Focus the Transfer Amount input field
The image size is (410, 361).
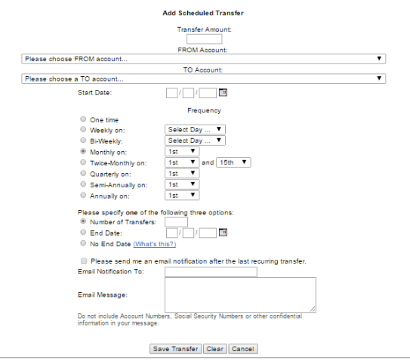[x=204, y=39]
